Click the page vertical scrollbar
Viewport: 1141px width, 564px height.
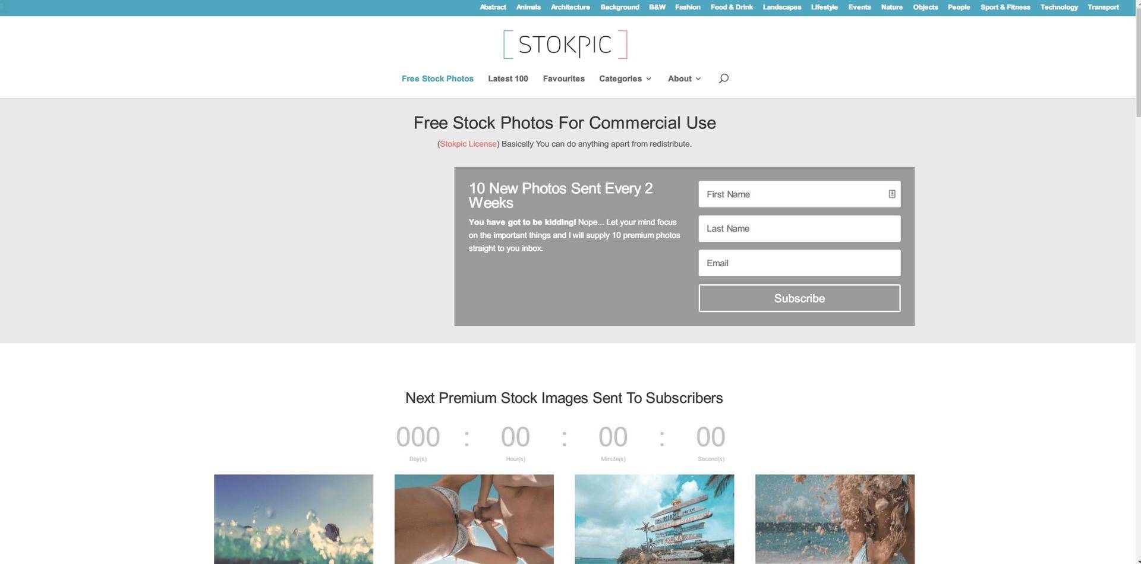1138,282
